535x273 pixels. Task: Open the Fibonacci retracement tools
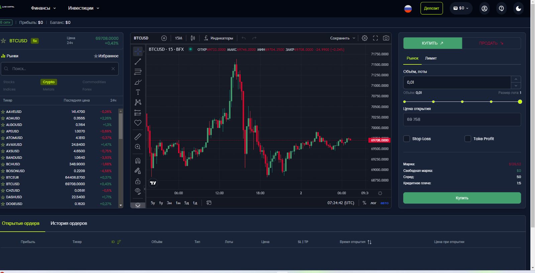(x=138, y=72)
